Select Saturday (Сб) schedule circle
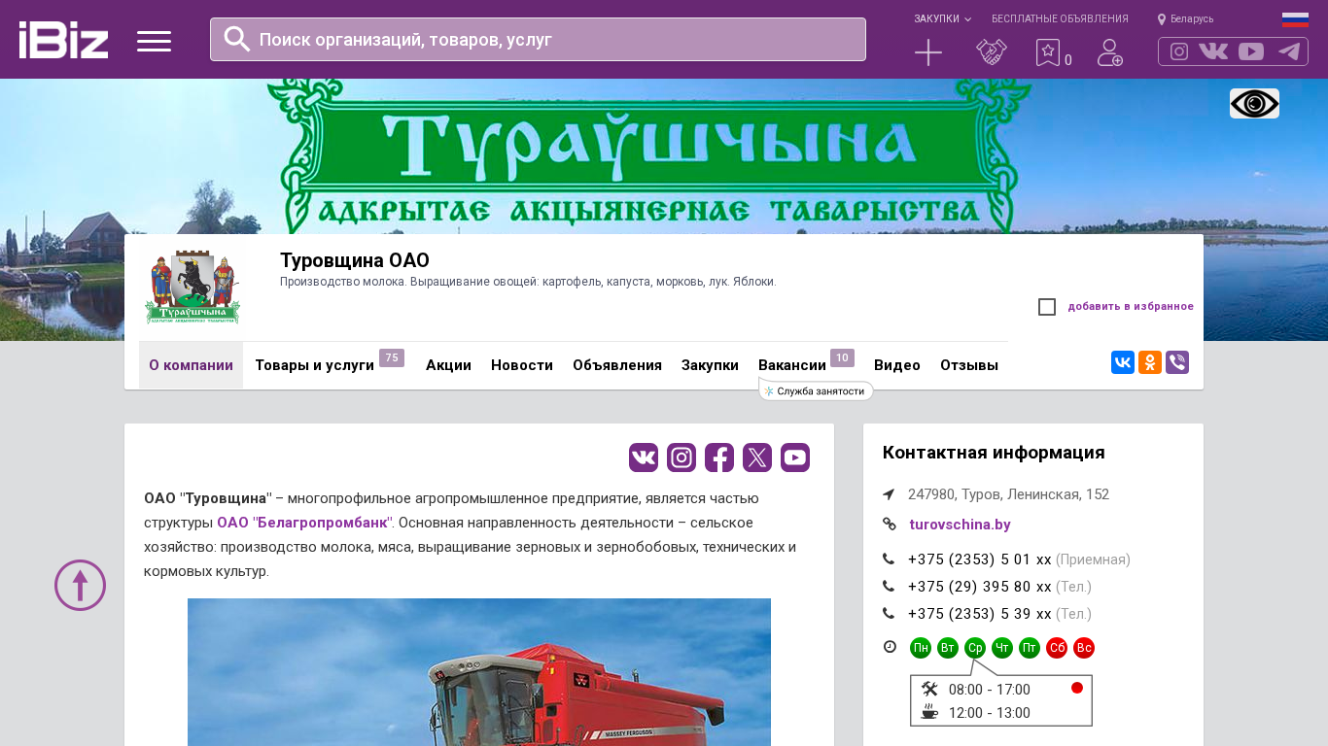Screen dimensions: 1328x746 tap(1057, 648)
